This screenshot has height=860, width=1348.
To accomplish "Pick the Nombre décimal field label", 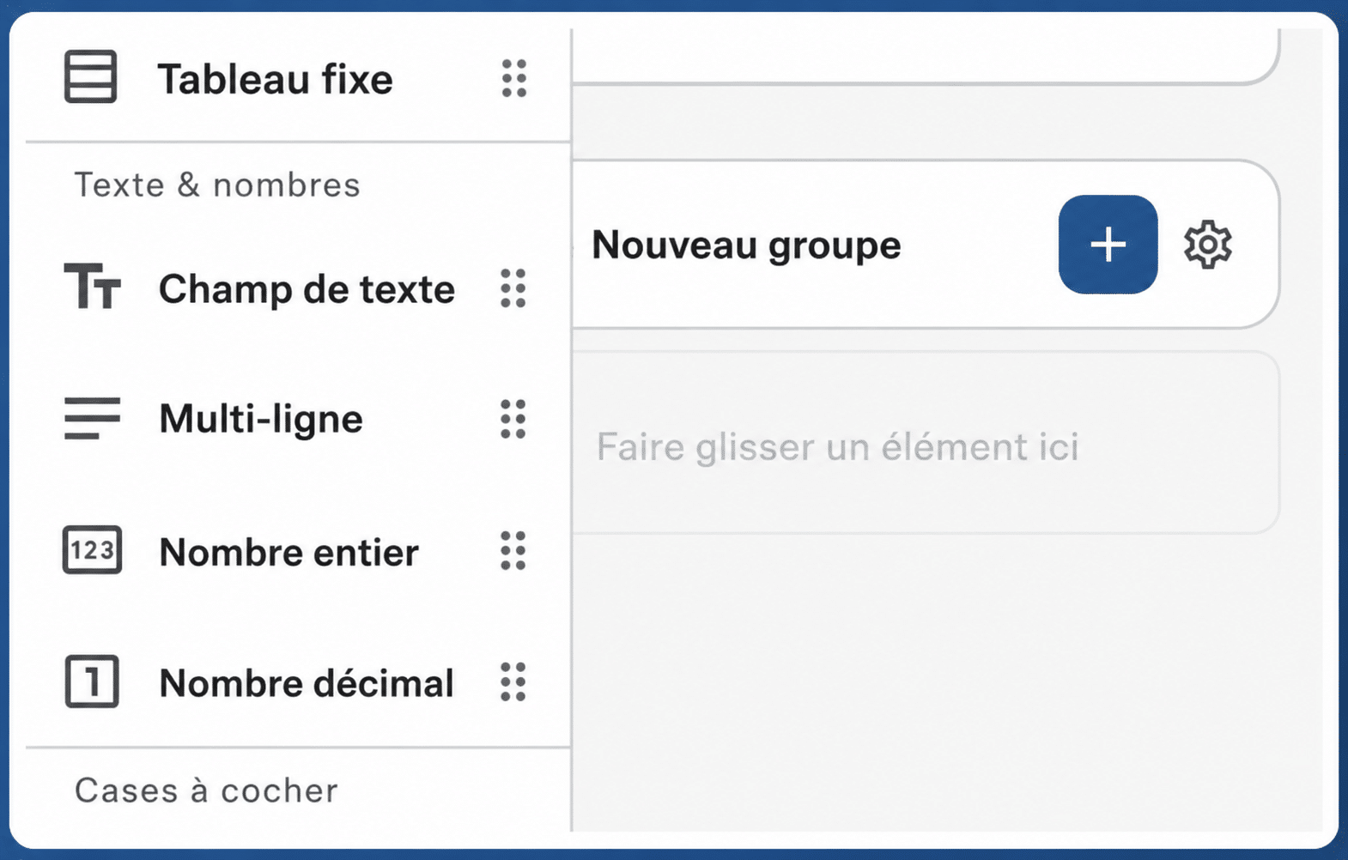I will [307, 683].
